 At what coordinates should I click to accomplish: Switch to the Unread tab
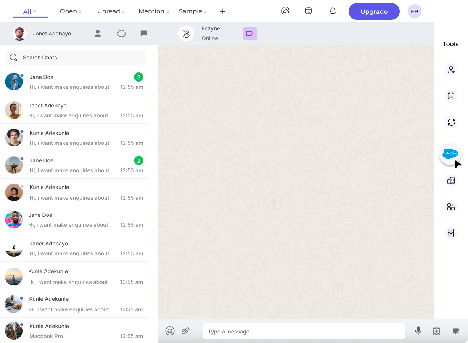click(108, 11)
